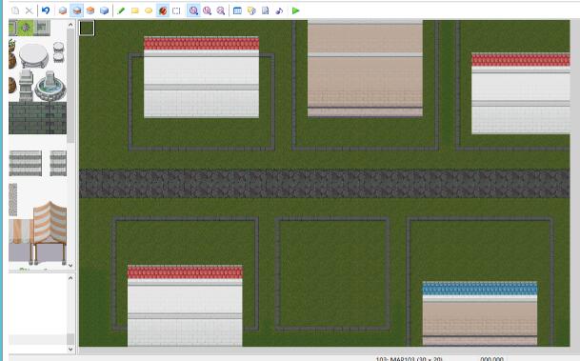Set zoom to 1:2 scale
The width and height of the screenshot is (580, 361).
coord(207,10)
